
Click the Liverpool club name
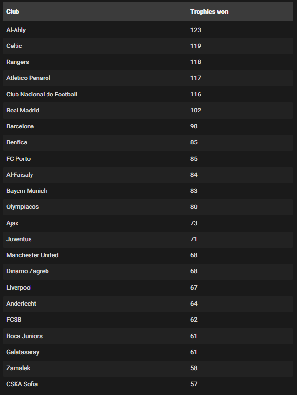coord(19,288)
